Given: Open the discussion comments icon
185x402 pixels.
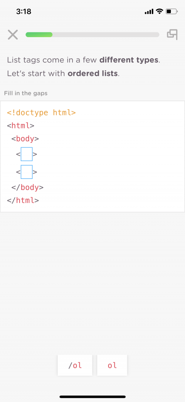Looking at the screenshot, I should point(172,35).
